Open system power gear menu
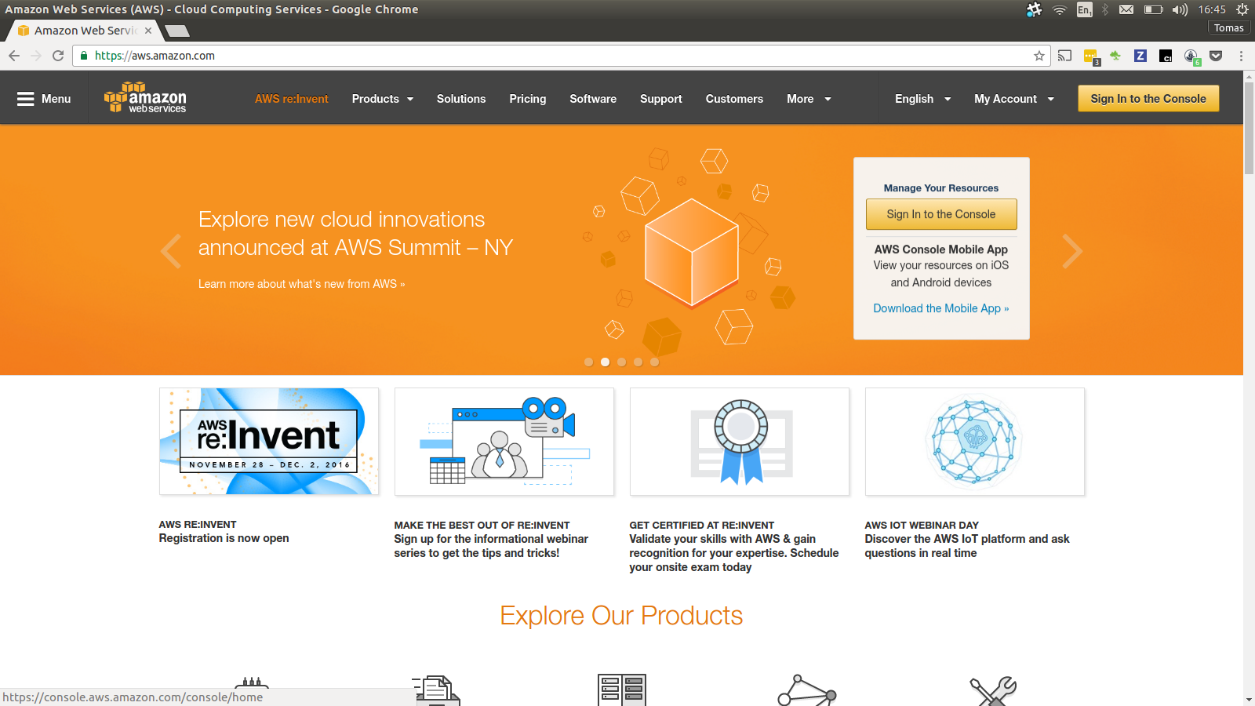1255x706 pixels. point(1242,9)
